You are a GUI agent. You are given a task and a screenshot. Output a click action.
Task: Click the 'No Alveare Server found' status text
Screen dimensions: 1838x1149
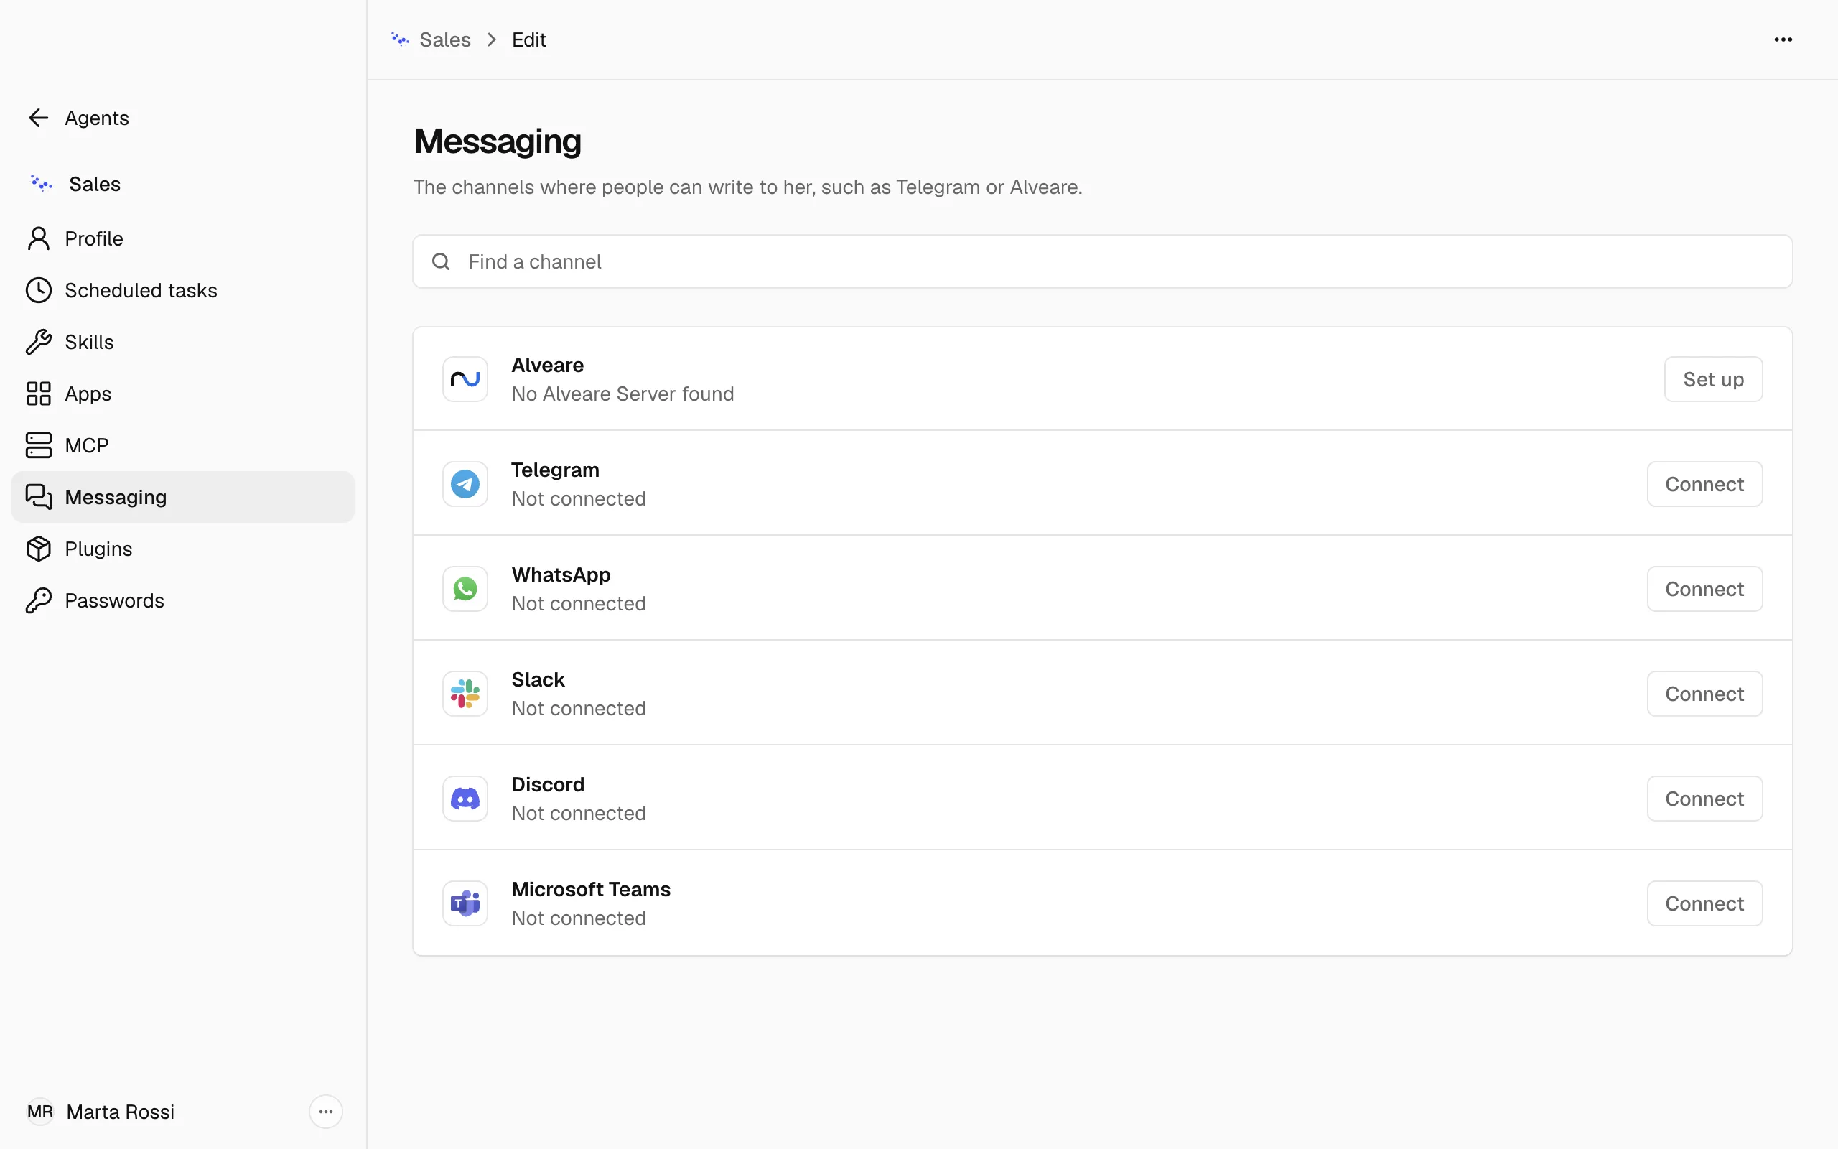(x=622, y=394)
